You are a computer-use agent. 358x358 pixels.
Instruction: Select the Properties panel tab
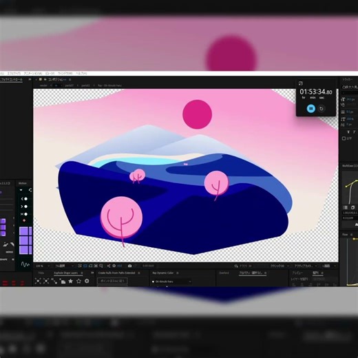click(251, 273)
